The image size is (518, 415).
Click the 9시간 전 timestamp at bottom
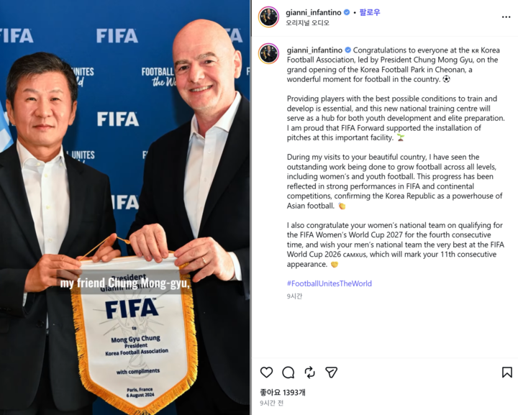coord(271,403)
